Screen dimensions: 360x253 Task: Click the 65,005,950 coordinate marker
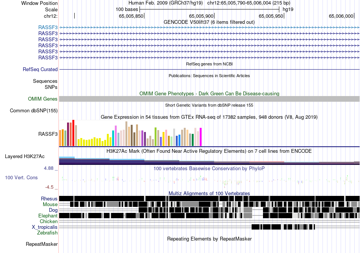[x=271, y=16]
